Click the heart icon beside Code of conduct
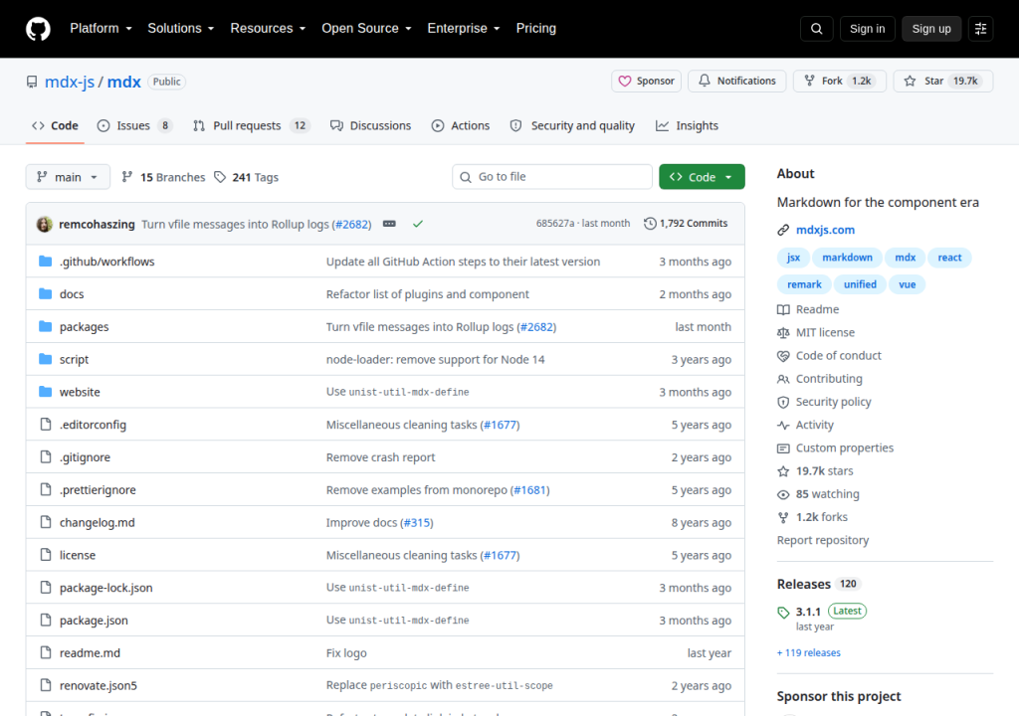The width and height of the screenshot is (1019, 716). click(x=783, y=356)
